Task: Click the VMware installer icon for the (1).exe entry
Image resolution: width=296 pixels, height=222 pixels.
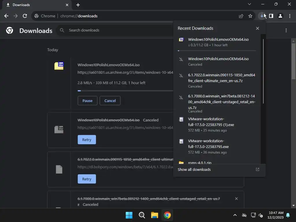Action: [181, 119]
